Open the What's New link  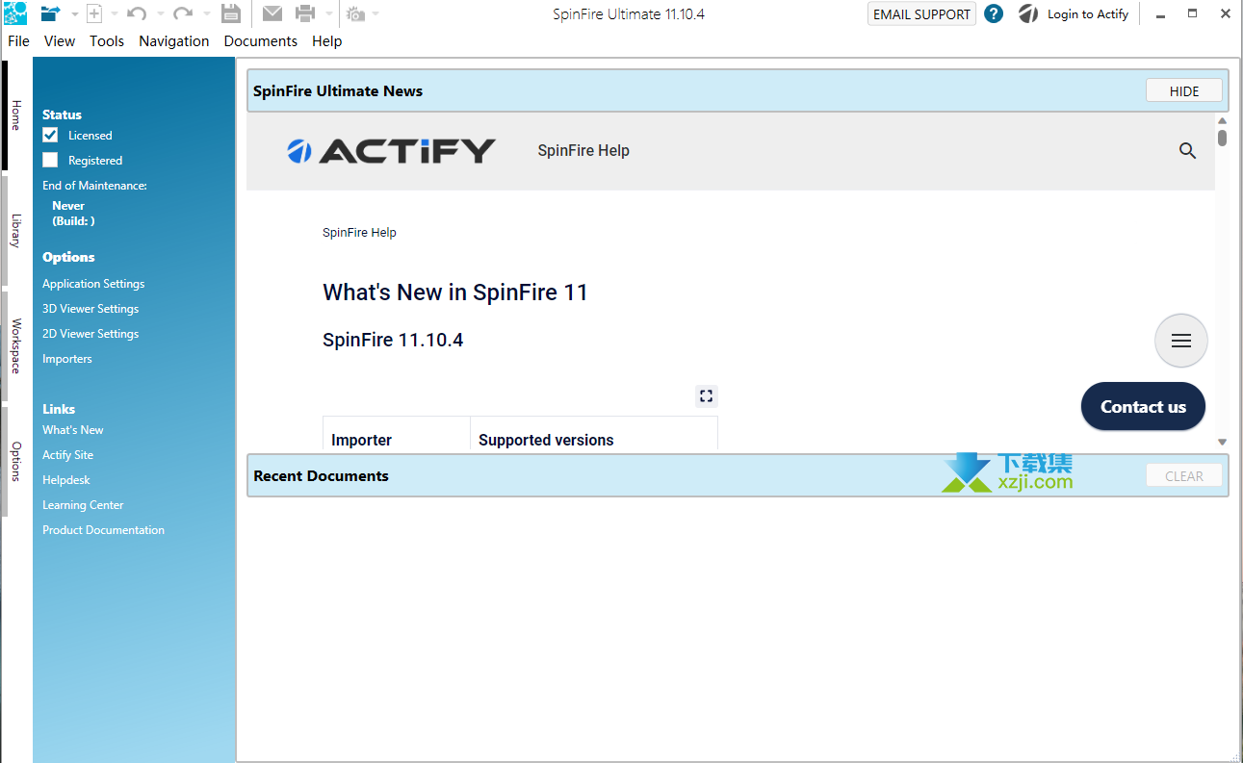click(x=73, y=430)
